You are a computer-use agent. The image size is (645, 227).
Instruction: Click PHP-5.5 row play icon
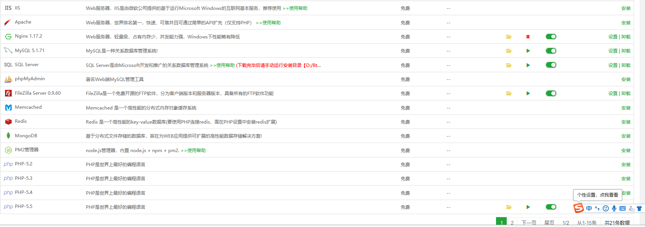528,207
